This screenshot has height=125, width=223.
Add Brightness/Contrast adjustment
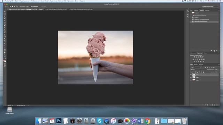click(194, 57)
